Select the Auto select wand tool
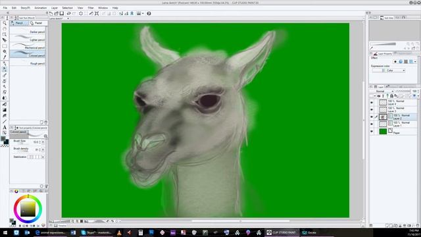Image resolution: width=421 pixels, height=237 pixels. coord(5,51)
